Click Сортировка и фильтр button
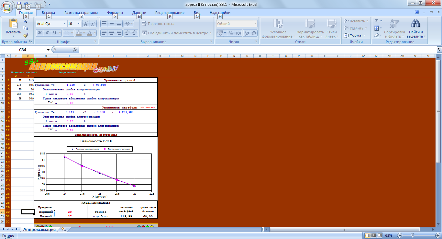This screenshot has width=442, height=239. (394, 28)
